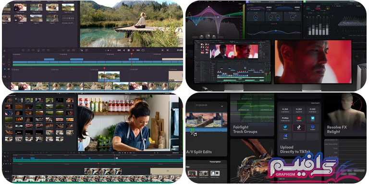Select H.264 preset directly above YouTube

pyautogui.click(x=299, y=110)
